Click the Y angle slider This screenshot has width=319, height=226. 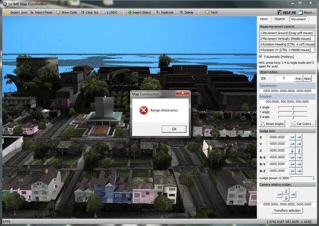click(x=292, y=112)
